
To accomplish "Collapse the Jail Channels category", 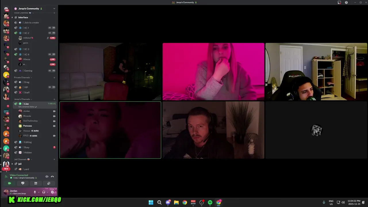I will pos(23,159).
